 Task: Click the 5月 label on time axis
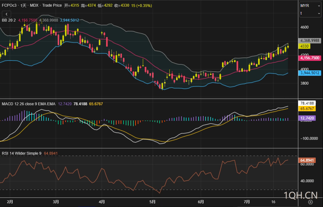152,202
